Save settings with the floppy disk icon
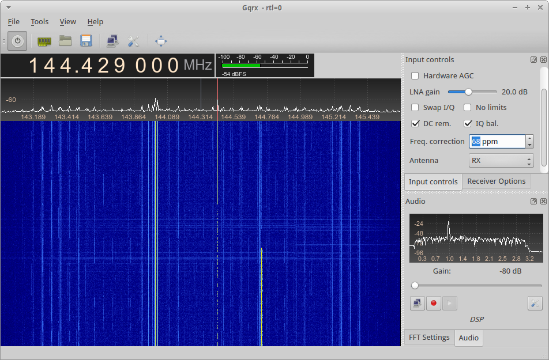549x360 pixels. coord(86,41)
